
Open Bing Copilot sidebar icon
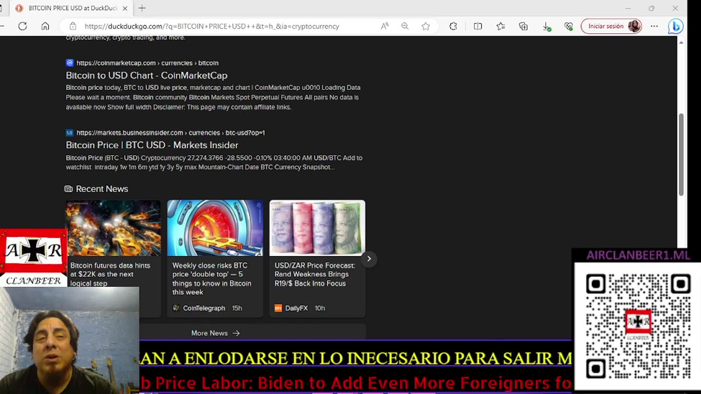click(x=675, y=26)
